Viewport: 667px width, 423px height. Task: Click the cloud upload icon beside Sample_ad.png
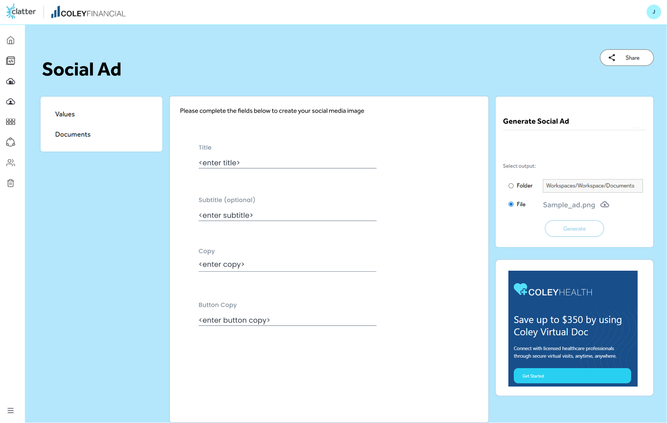pyautogui.click(x=605, y=205)
